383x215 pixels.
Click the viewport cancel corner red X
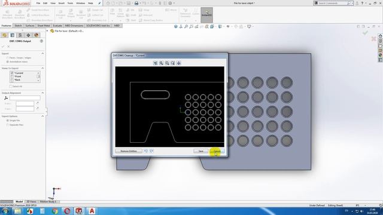[x=373, y=38]
